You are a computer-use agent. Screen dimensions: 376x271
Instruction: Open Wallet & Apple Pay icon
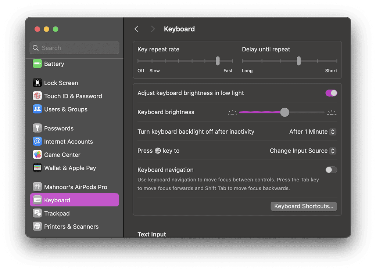37,168
